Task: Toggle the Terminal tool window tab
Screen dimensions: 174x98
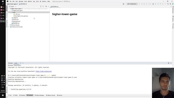Action: [30, 95]
